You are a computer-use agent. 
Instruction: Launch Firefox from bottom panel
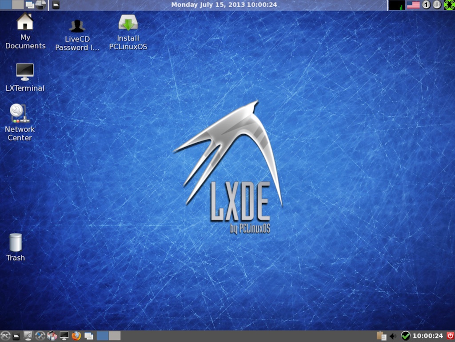(x=76, y=336)
